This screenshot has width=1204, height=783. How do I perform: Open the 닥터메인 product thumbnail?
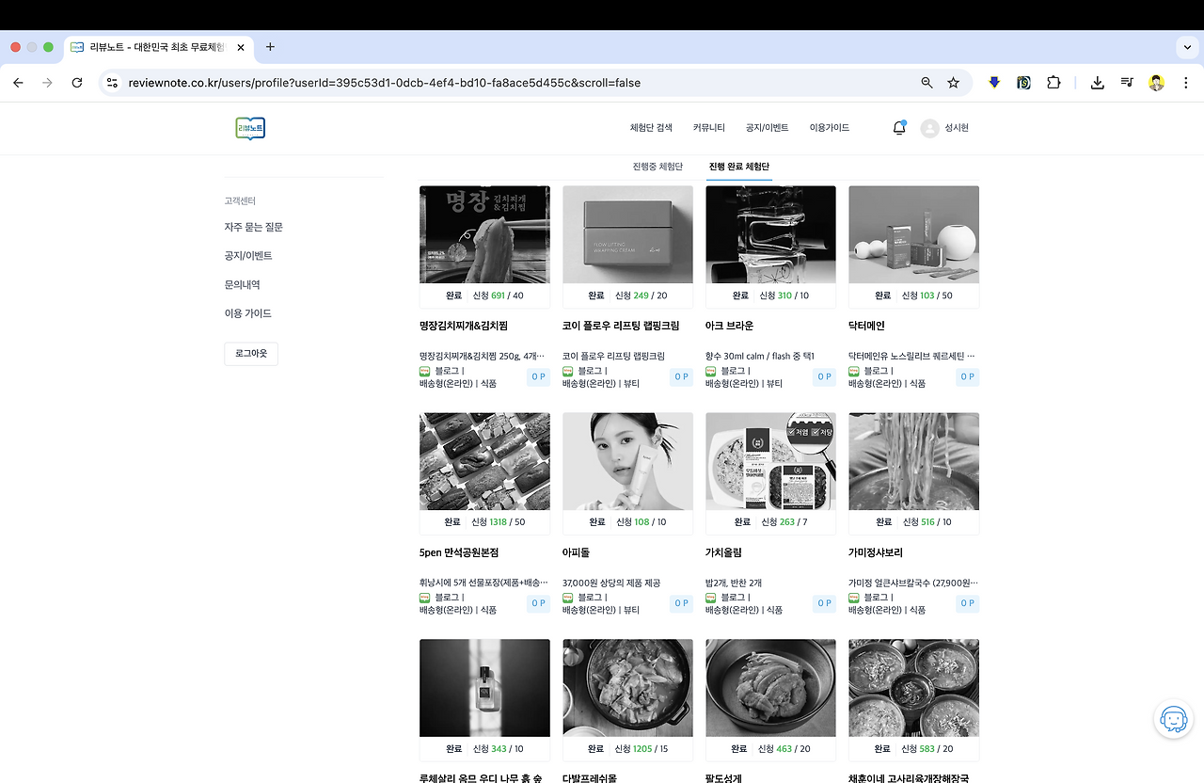913,234
